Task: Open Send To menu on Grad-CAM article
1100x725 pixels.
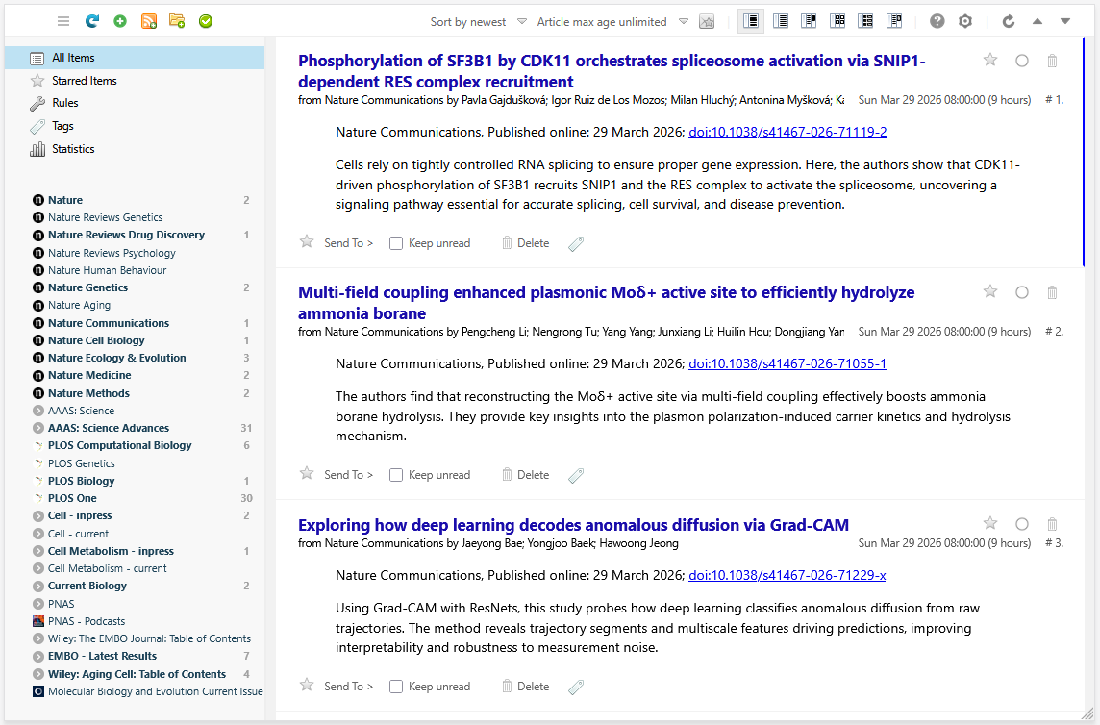Action: click(x=348, y=687)
